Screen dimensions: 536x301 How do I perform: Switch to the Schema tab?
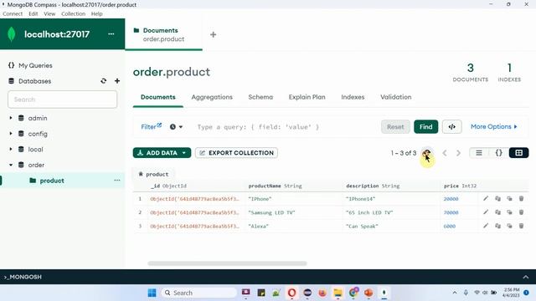click(260, 97)
